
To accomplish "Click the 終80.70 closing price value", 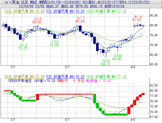I will 96,6.
